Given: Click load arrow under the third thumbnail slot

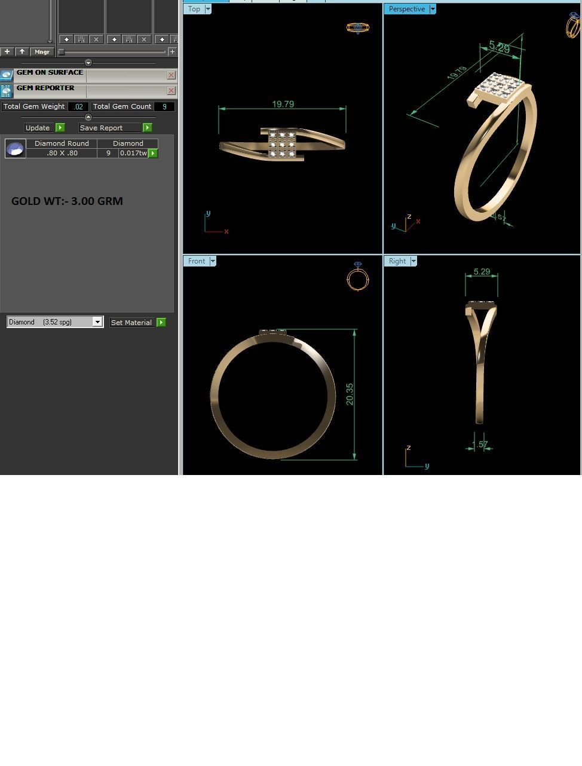Looking at the screenshot, I should click(162, 39).
